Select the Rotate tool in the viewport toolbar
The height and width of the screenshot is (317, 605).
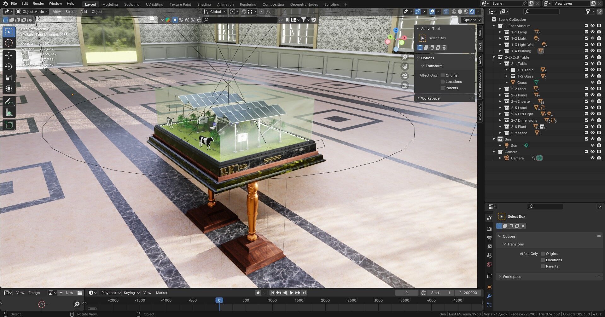pyautogui.click(x=9, y=66)
